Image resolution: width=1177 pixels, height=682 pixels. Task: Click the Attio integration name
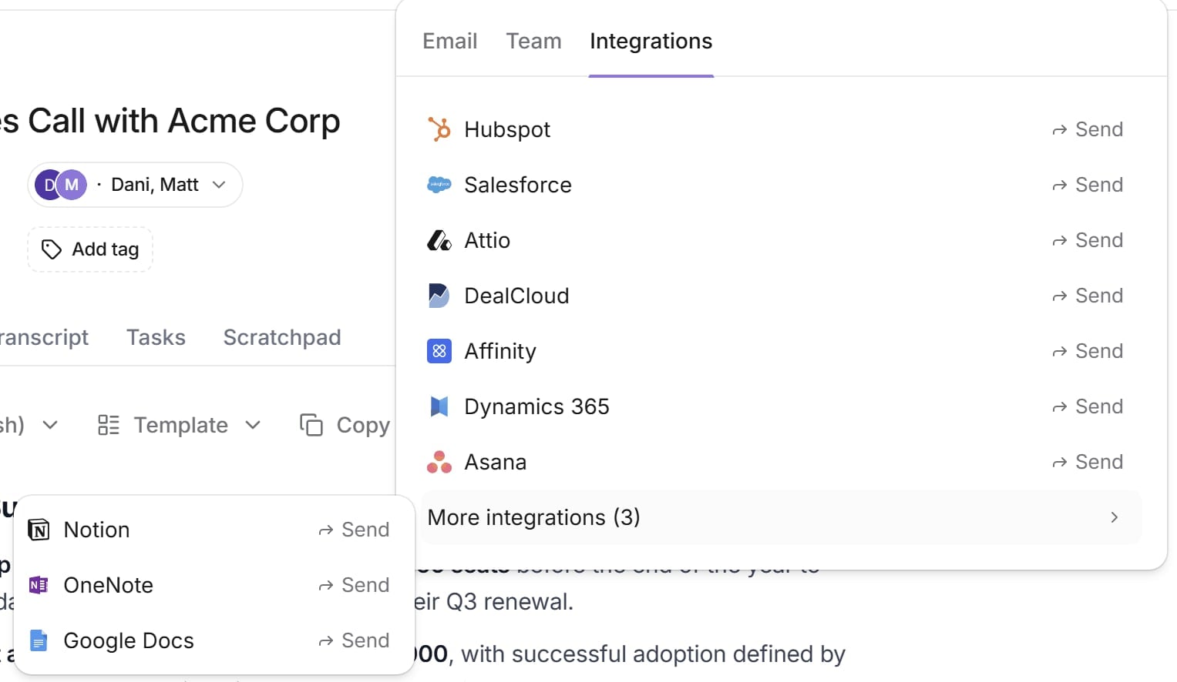[x=487, y=240]
